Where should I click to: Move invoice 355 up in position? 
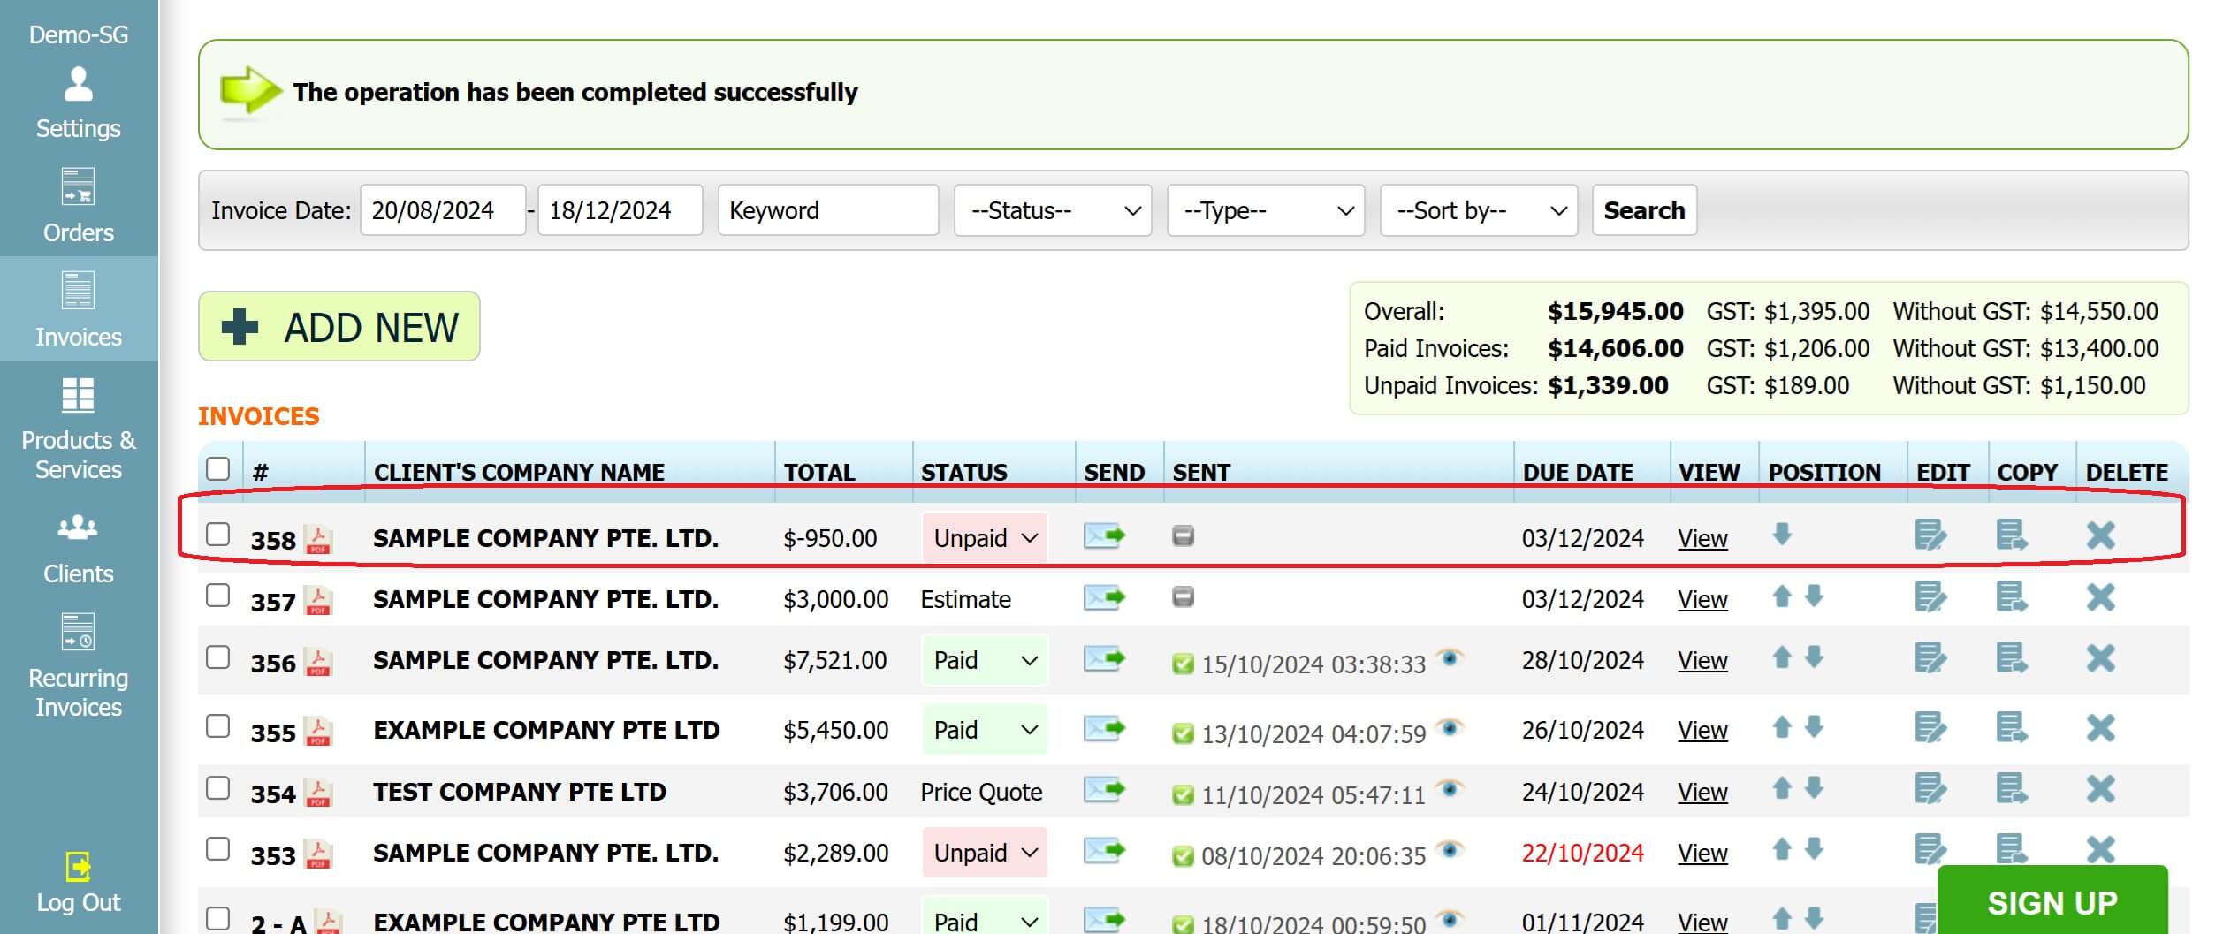click(1782, 726)
